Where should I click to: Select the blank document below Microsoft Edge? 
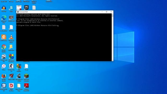coord(4,27)
